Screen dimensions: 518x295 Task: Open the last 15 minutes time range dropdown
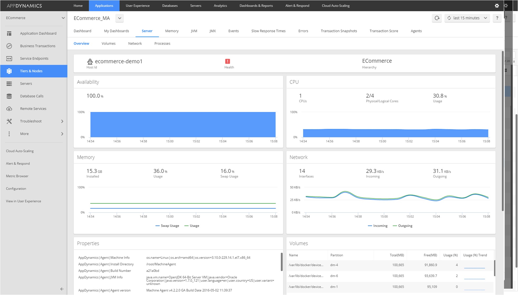(x=467, y=18)
